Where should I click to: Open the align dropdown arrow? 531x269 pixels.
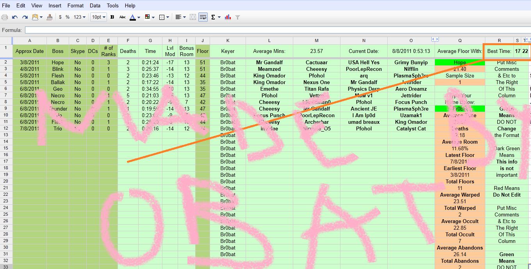(184, 17)
